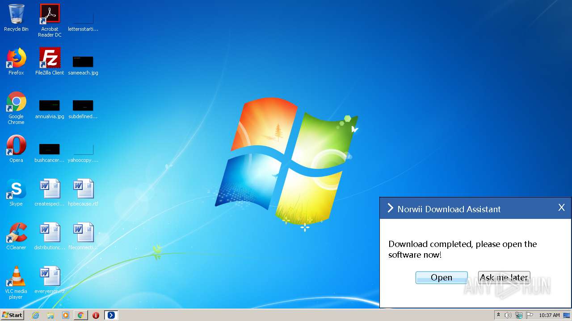This screenshot has height=321, width=572.
Task: Open the volume speaker tray icon
Action: 508,315
